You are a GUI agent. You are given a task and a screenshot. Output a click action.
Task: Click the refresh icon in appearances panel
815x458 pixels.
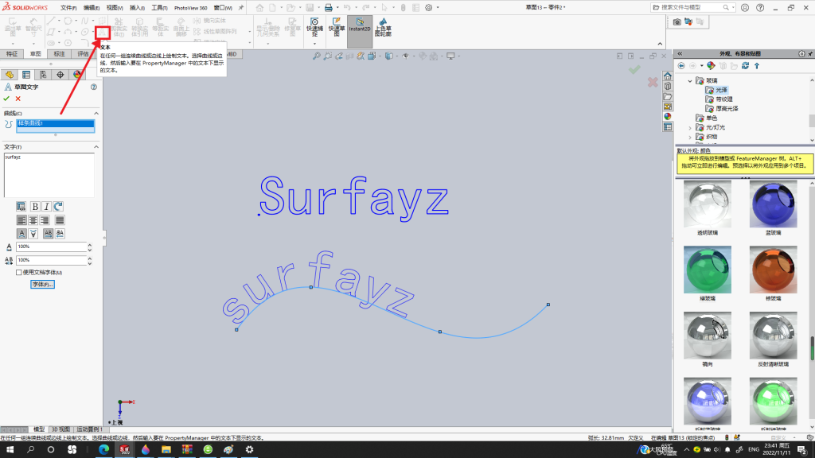coord(745,66)
